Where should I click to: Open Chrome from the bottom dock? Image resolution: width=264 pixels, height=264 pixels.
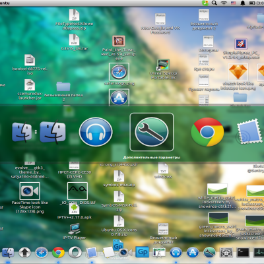pos(58,253)
